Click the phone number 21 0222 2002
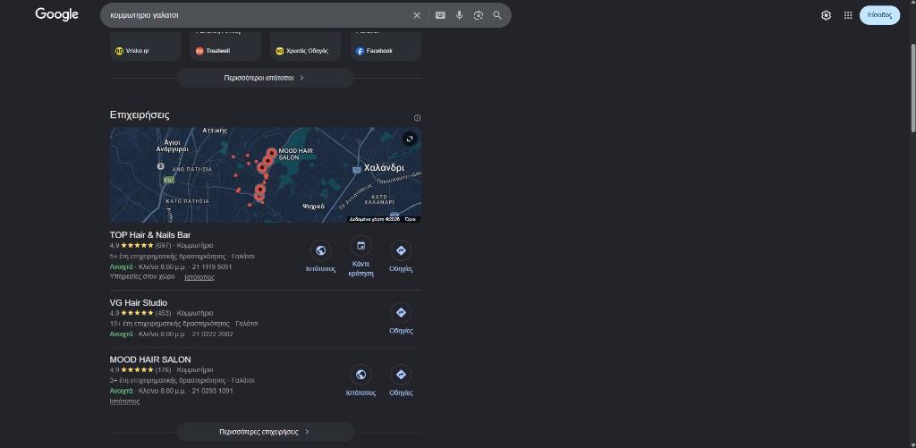 tap(212, 334)
